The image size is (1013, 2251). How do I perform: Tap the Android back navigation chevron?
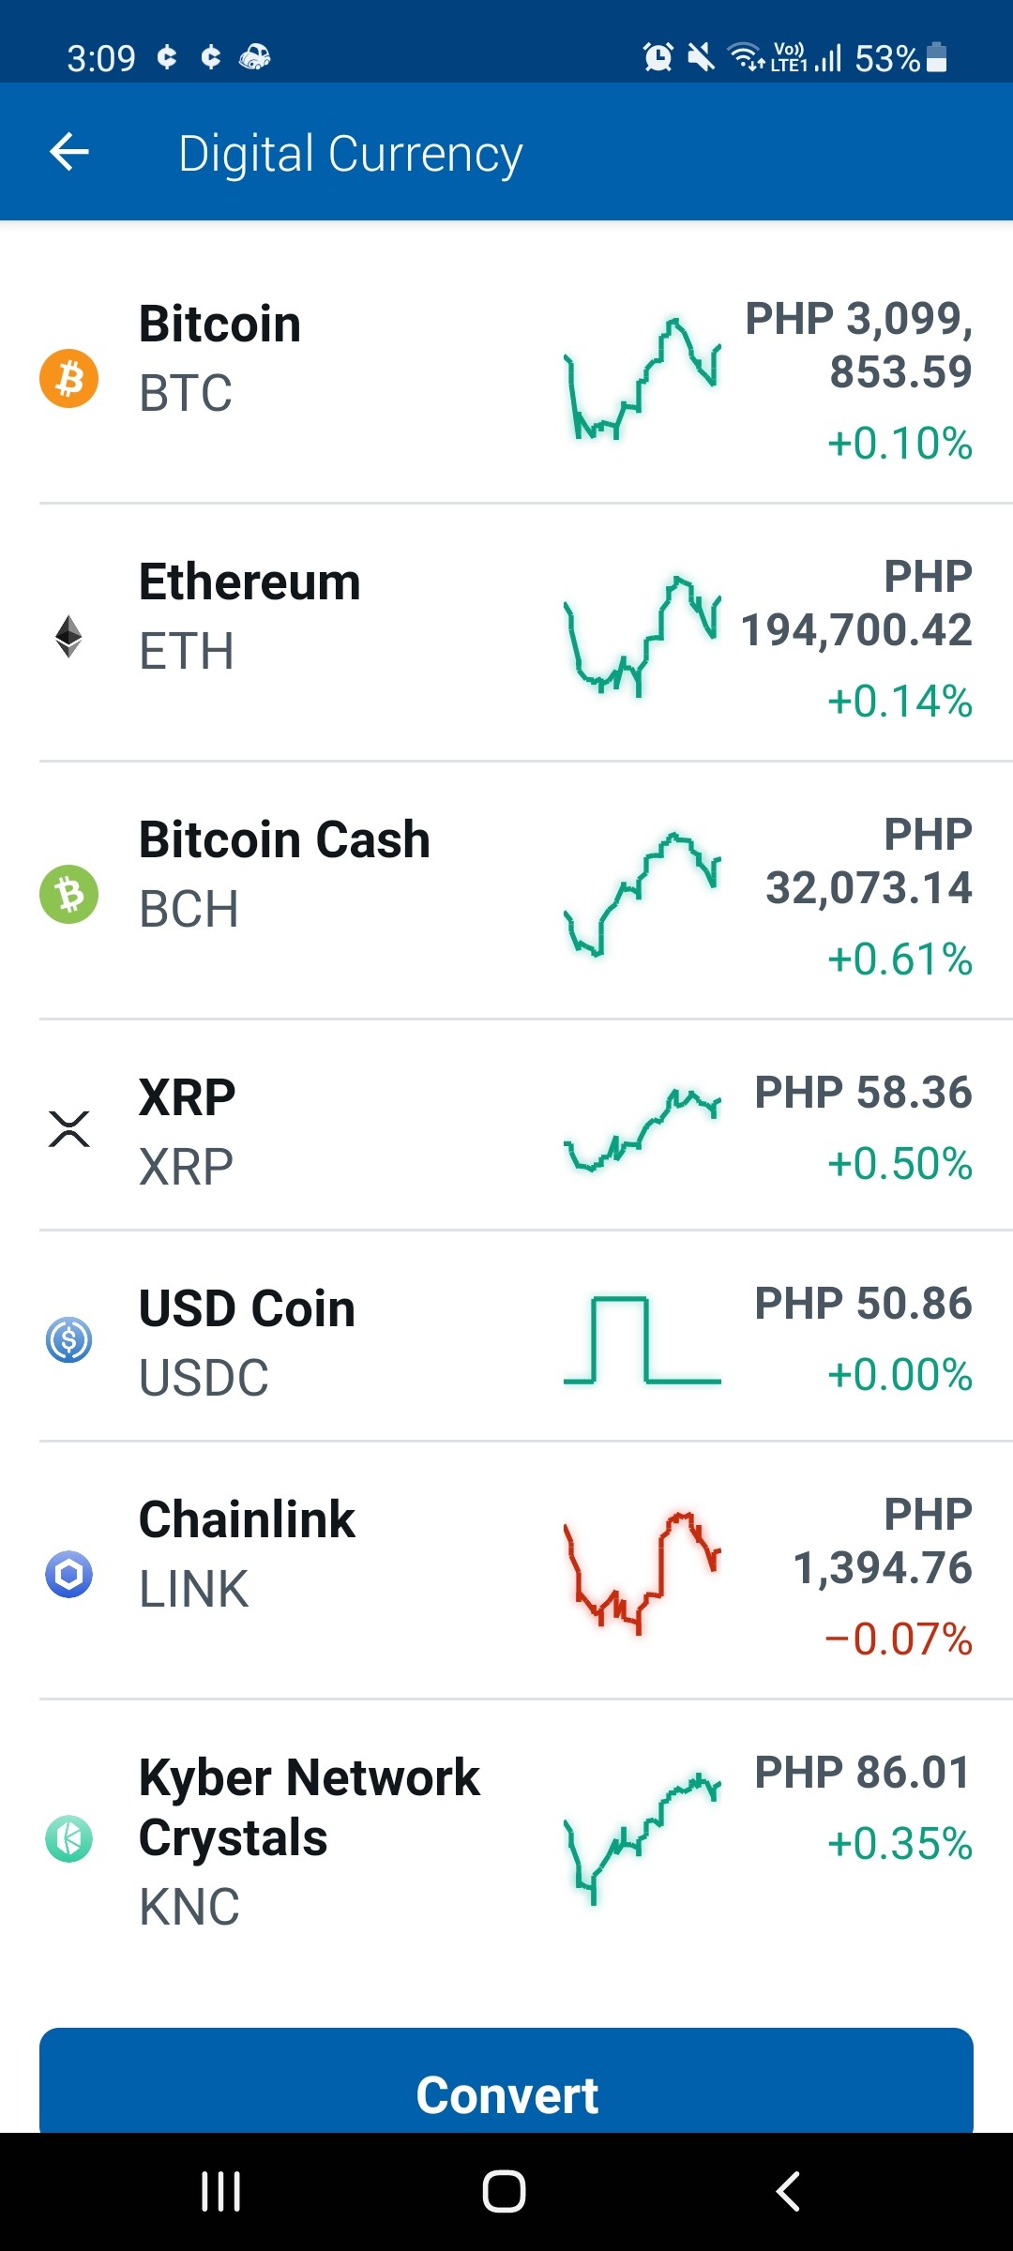788,2191
